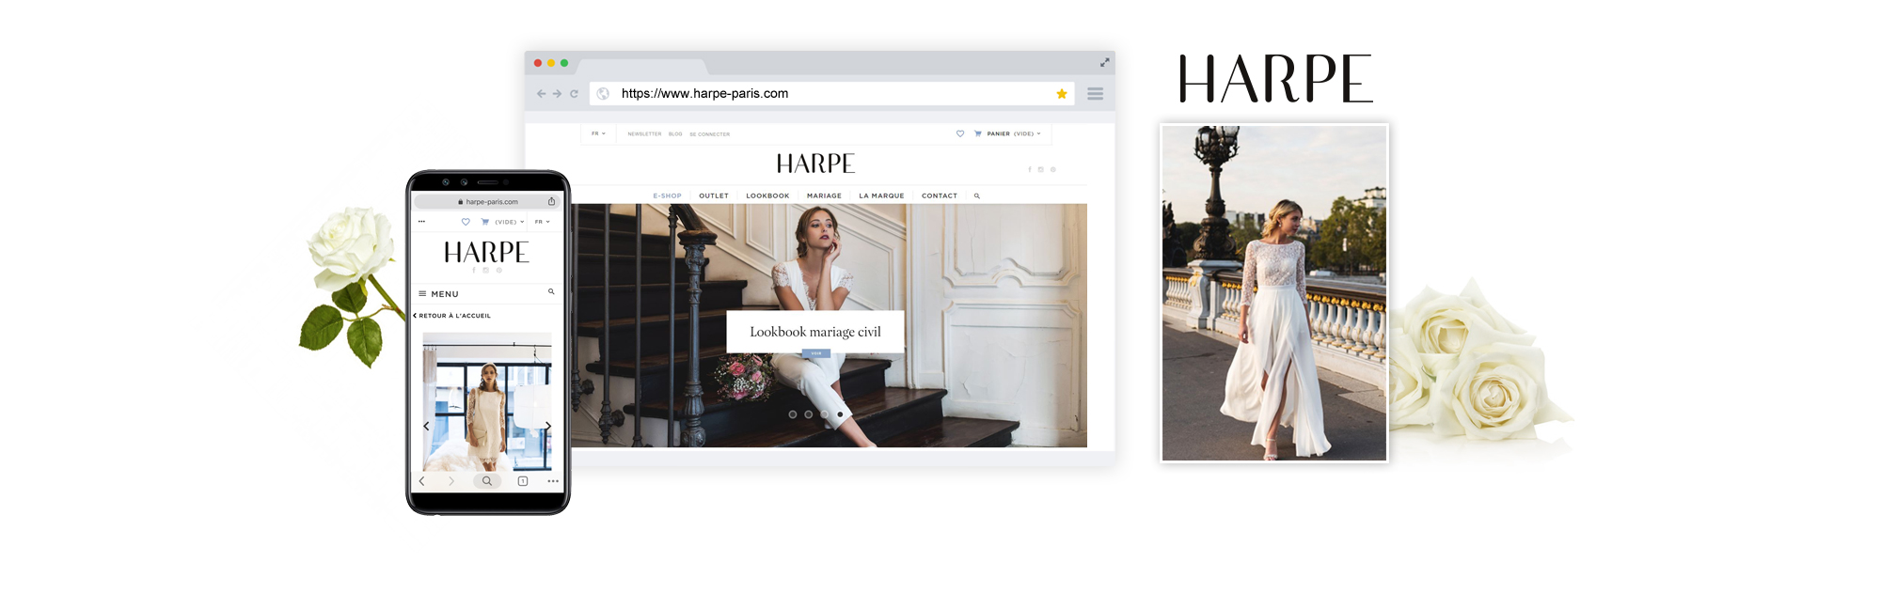This screenshot has height=609, width=1881.
Task: Tap the phone browser more options dots
Action: pyautogui.click(x=553, y=481)
